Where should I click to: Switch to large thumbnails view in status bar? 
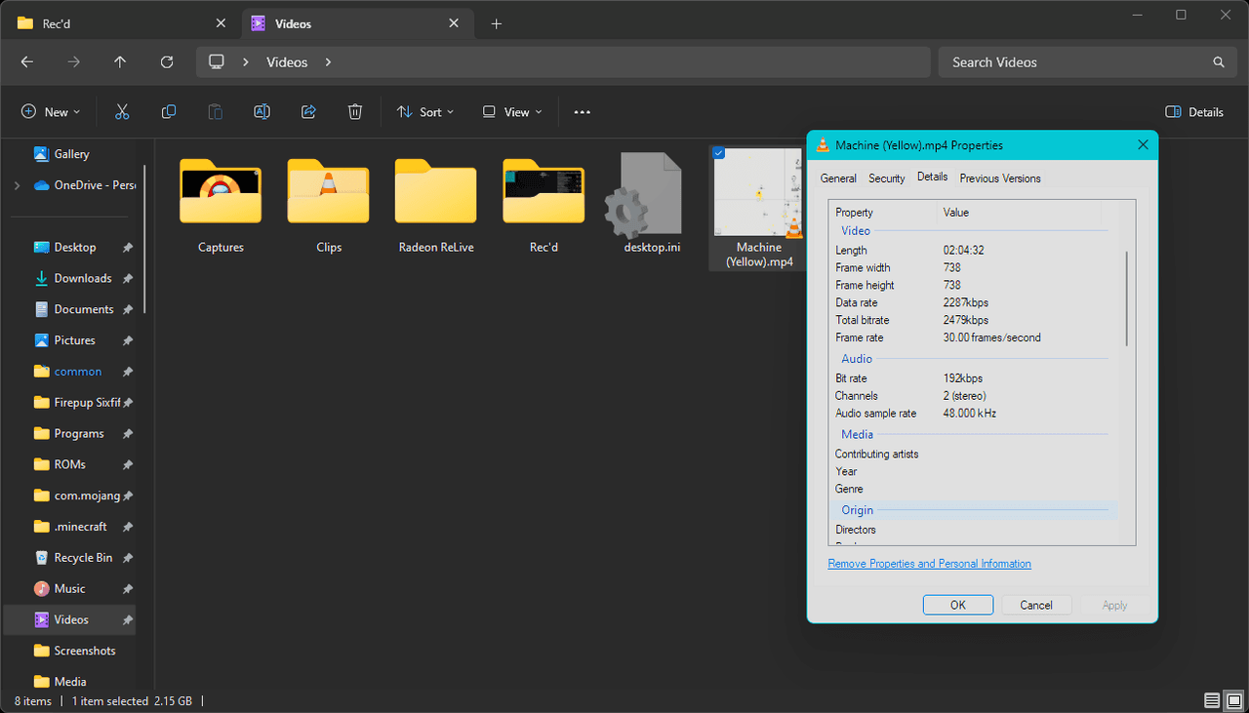pyautogui.click(x=1231, y=700)
